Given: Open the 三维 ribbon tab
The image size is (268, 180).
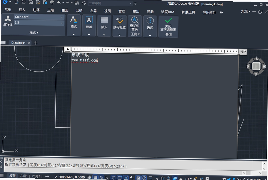Looking at the screenshot, I should [x=51, y=10].
